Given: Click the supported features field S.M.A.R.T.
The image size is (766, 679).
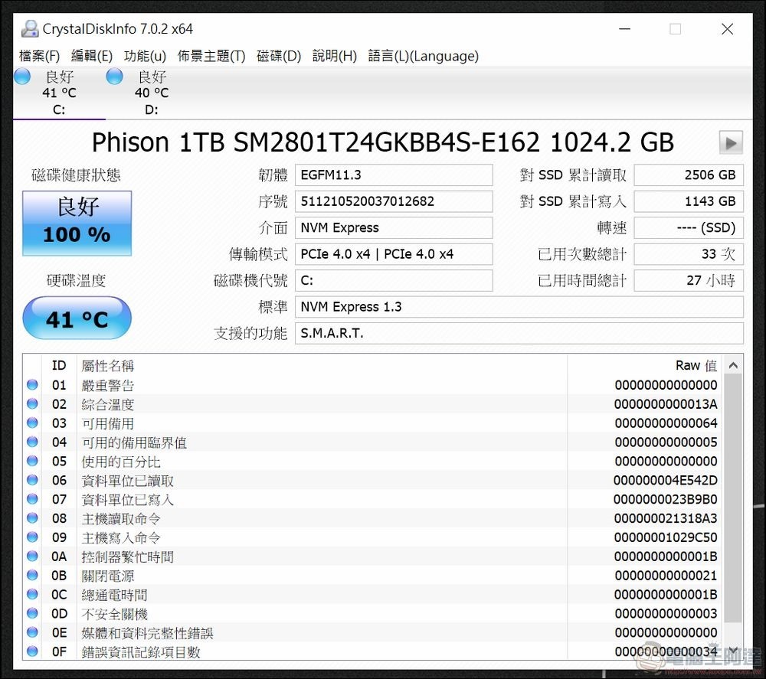Looking at the screenshot, I should [x=519, y=333].
